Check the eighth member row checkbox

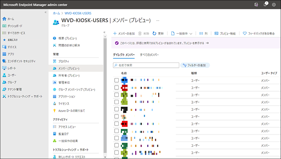[116, 131]
